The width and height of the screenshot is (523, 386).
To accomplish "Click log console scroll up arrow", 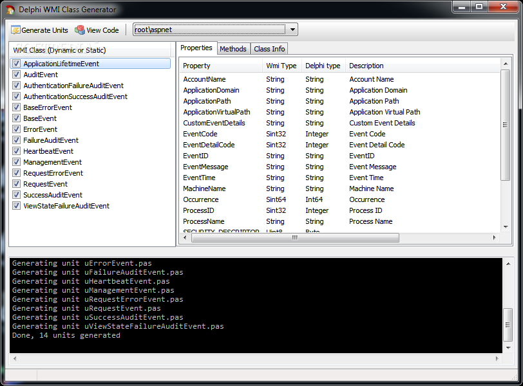I will tap(508, 264).
